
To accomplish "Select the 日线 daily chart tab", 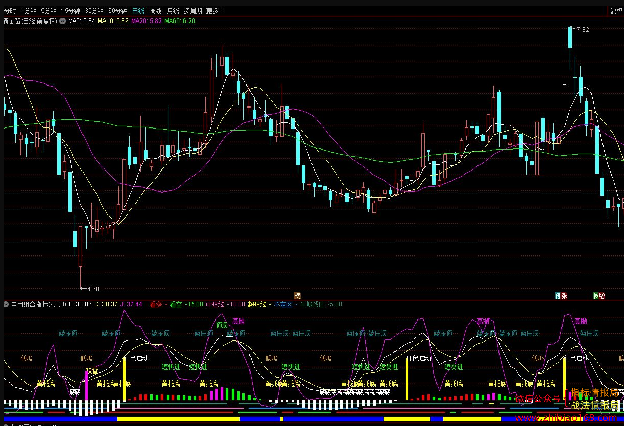I will pos(138,11).
